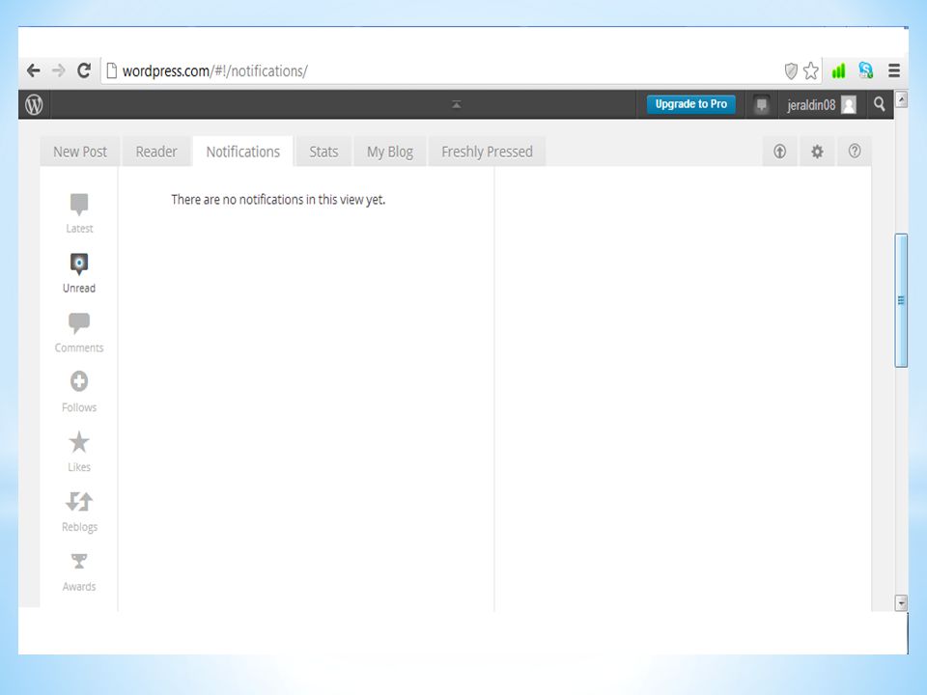The height and width of the screenshot is (695, 927).
Task: Click the browser forward arrow
Action: [x=59, y=70]
